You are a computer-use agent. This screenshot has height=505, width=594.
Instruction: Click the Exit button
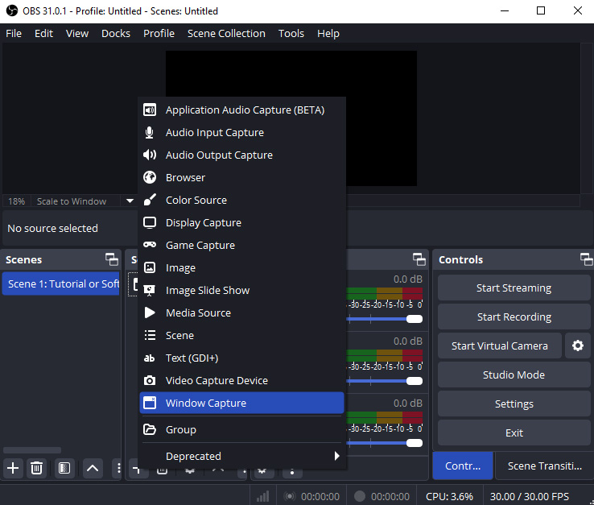coord(514,433)
